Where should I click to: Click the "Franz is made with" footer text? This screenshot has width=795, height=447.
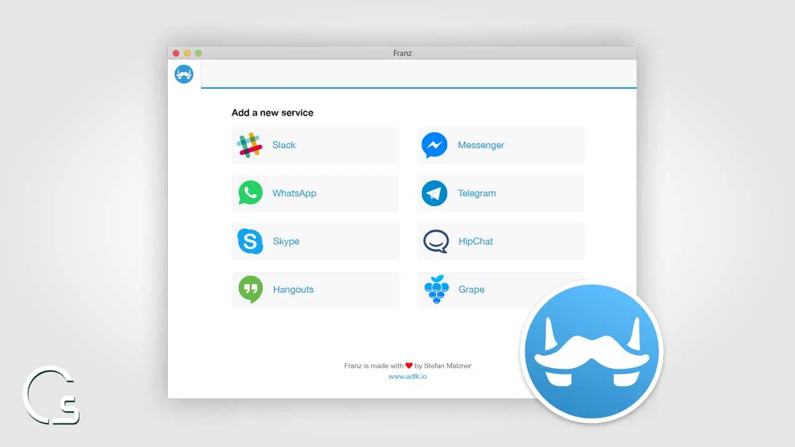click(x=374, y=366)
